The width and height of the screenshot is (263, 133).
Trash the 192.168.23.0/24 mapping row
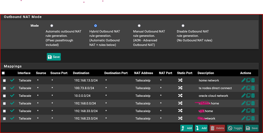pyautogui.click(x=253, y=118)
